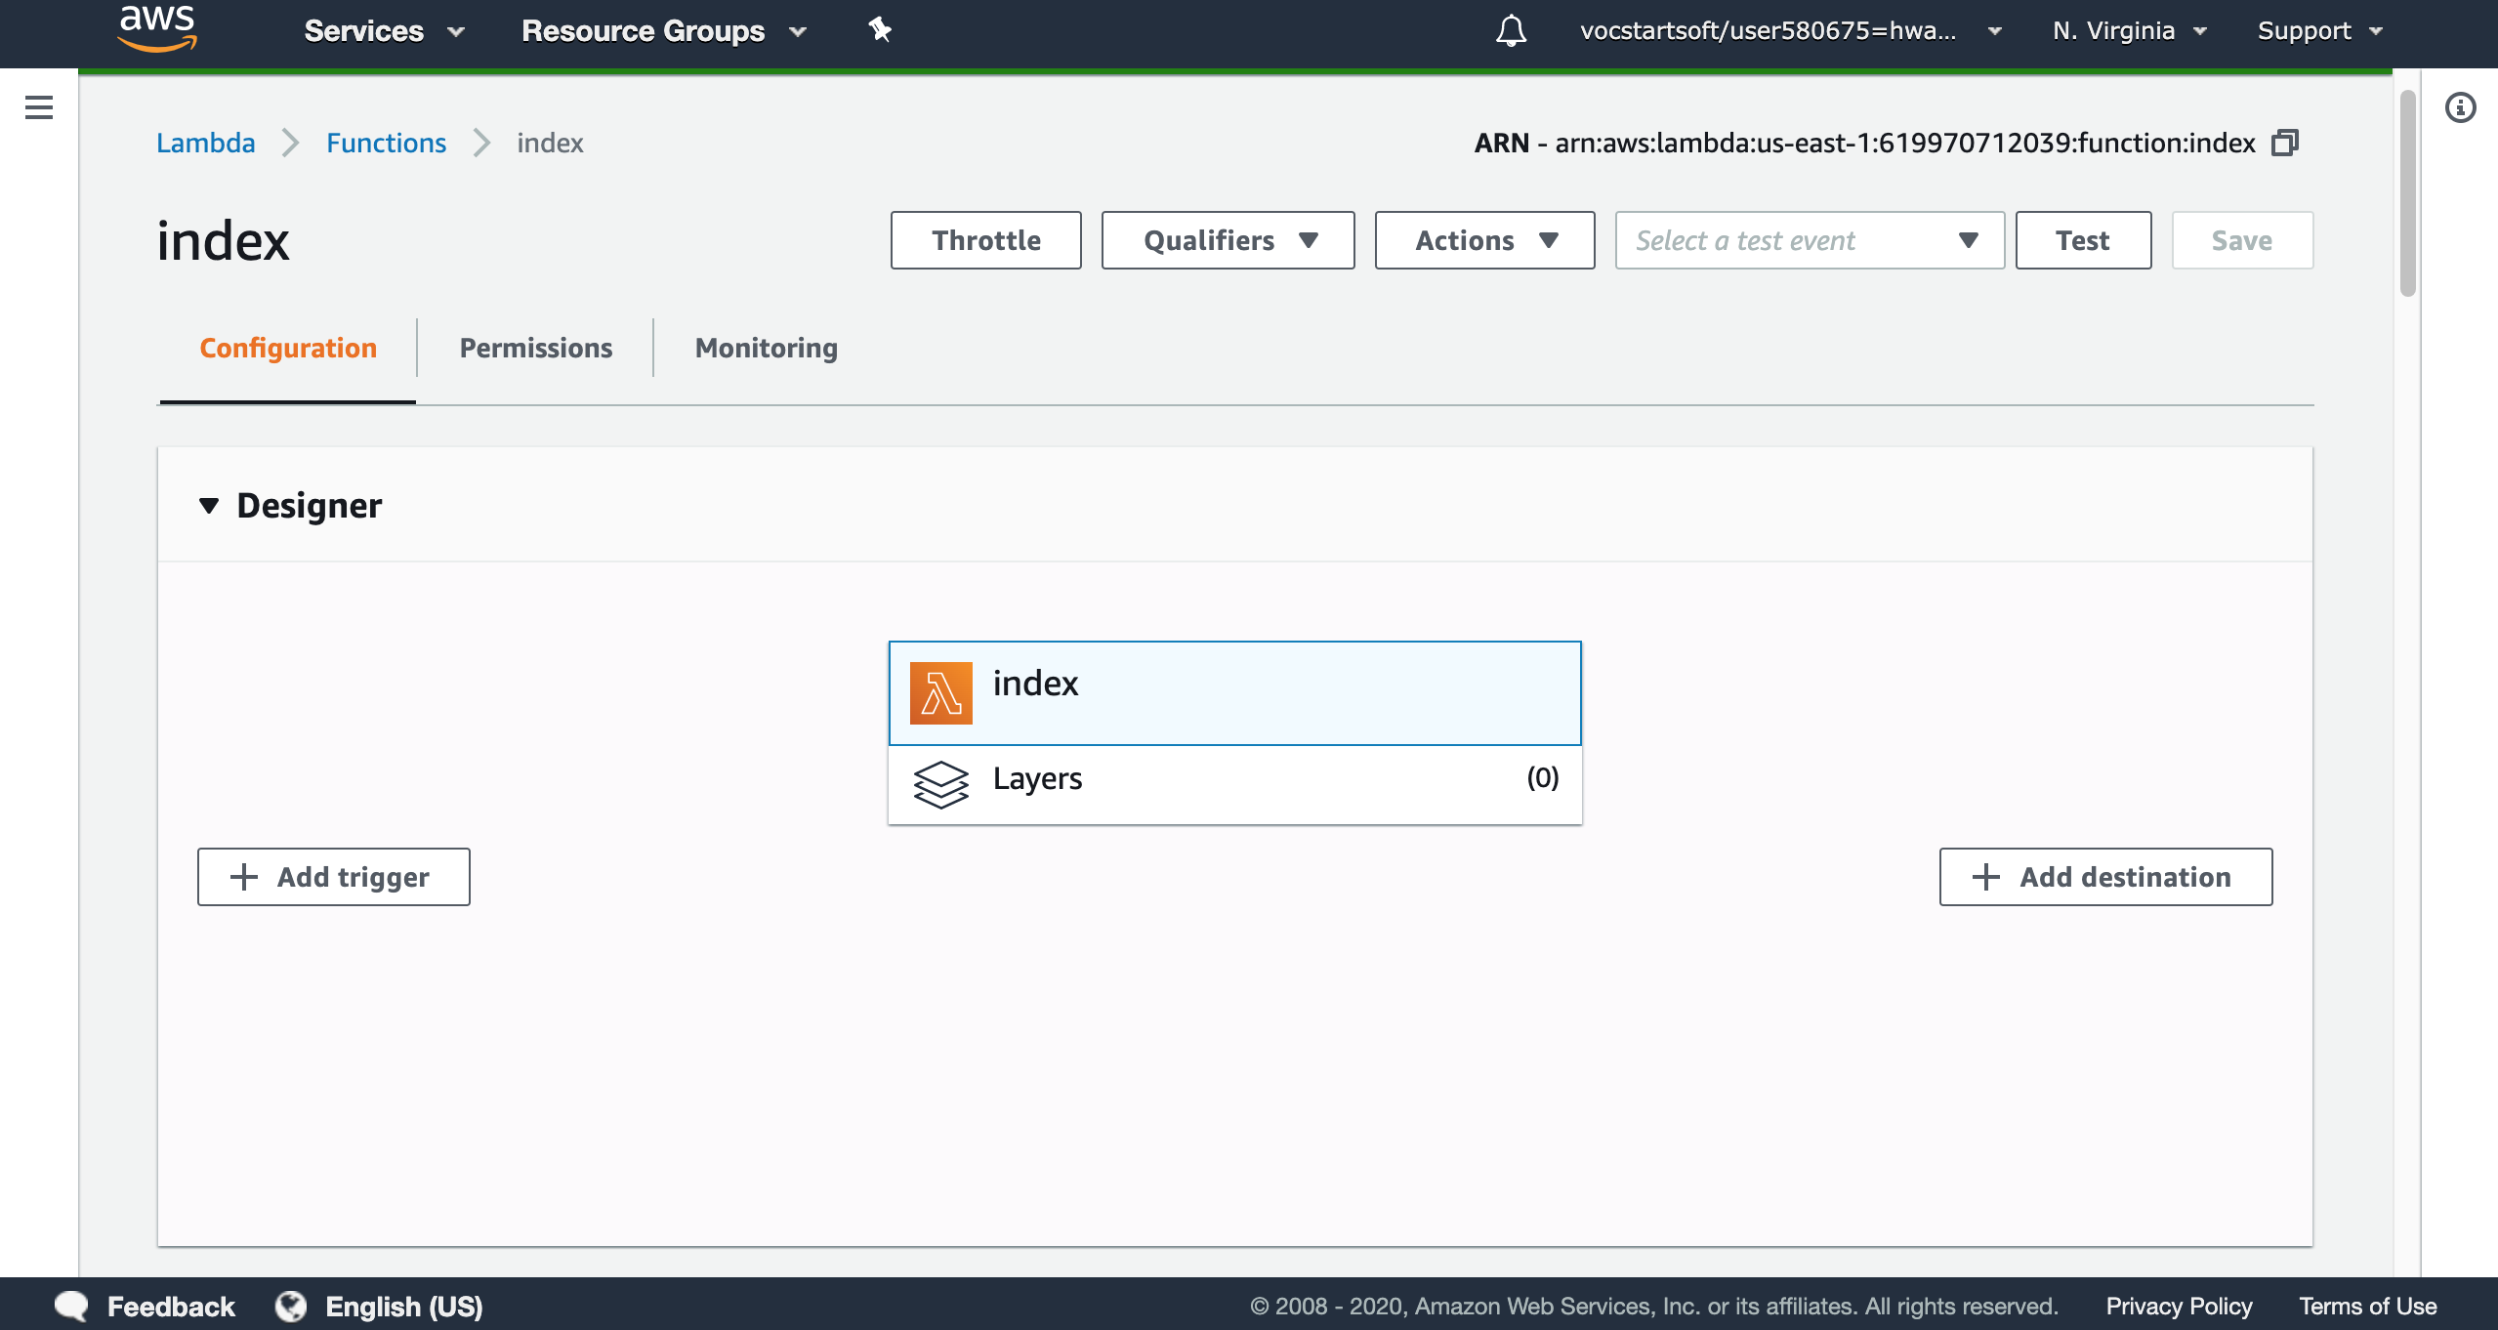Image resolution: width=2498 pixels, height=1330 pixels.
Task: Toggle the hamburger side navigation menu
Action: coord(39,107)
